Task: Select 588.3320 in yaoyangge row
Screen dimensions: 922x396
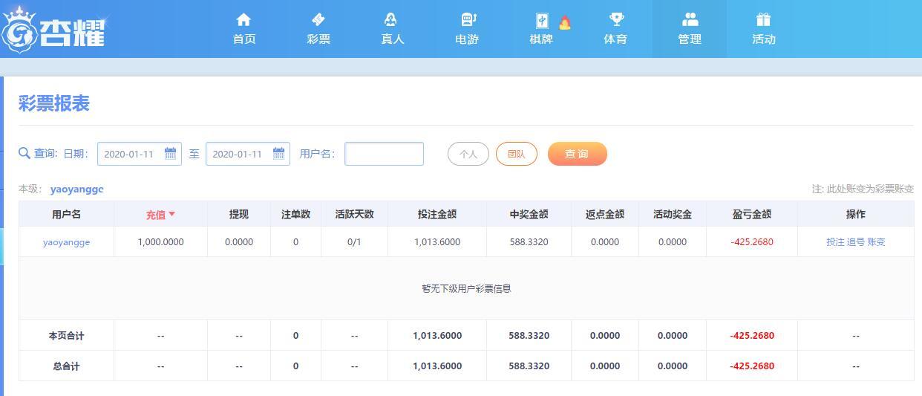Action: pyautogui.click(x=529, y=242)
